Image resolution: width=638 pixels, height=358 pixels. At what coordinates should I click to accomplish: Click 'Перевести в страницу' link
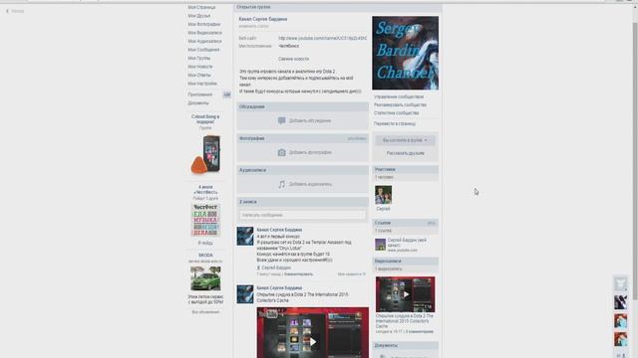click(395, 123)
